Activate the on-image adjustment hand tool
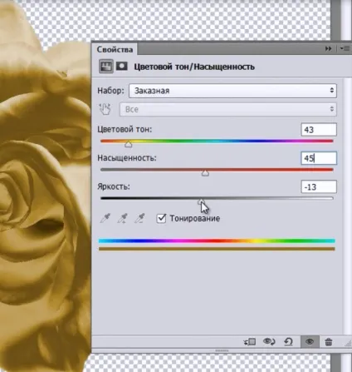The height and width of the screenshot is (372, 352). (105, 109)
